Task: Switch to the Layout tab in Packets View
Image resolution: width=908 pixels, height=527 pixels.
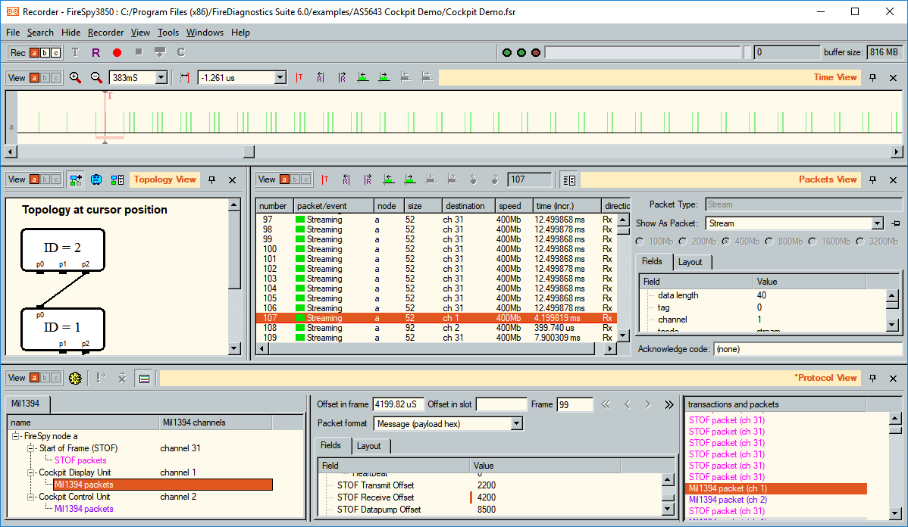Action: (692, 261)
